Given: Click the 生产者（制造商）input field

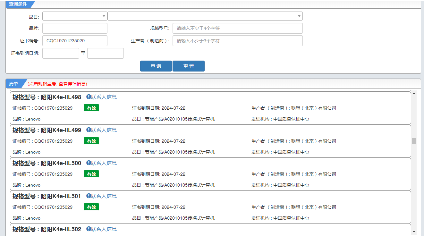Looking at the screenshot, I should [x=238, y=41].
